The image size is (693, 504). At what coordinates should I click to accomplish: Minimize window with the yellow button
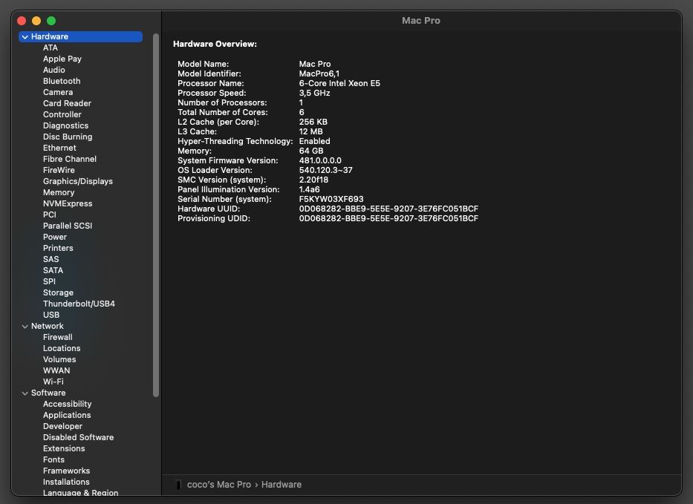(x=36, y=21)
